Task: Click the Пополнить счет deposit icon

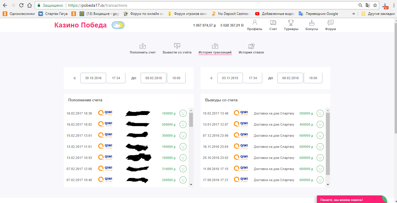Action: 142,46
